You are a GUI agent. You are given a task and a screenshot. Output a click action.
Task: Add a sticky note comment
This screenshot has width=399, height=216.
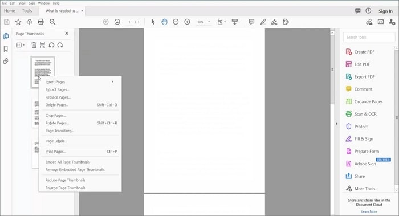(x=251, y=22)
